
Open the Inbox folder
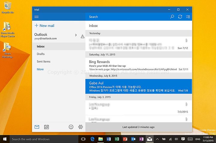coord(59,46)
